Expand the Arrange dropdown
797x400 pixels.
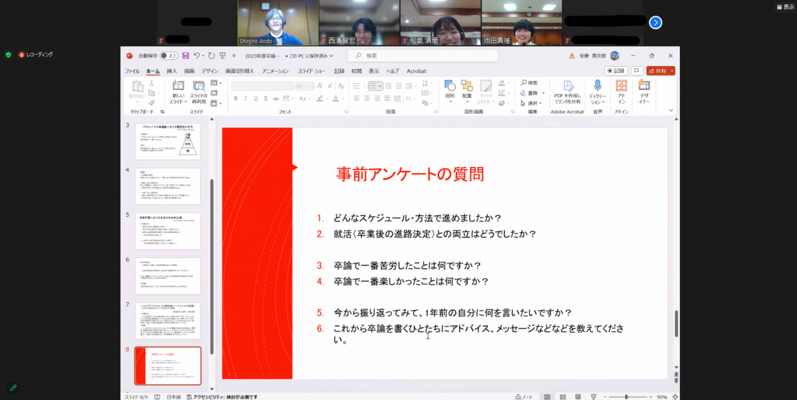pyautogui.click(x=466, y=101)
